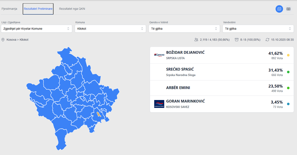Switch to table view icon
297x155 pixels.
point(289,9)
